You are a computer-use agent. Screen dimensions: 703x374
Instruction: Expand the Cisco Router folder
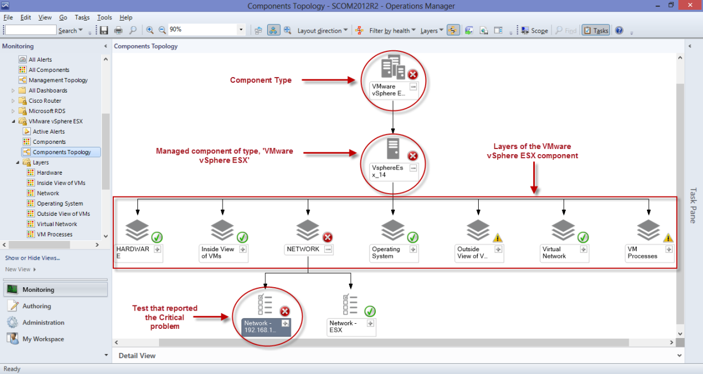[x=13, y=100]
